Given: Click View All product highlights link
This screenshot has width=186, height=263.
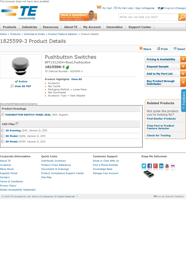Looking at the screenshot, I should (76, 79).
